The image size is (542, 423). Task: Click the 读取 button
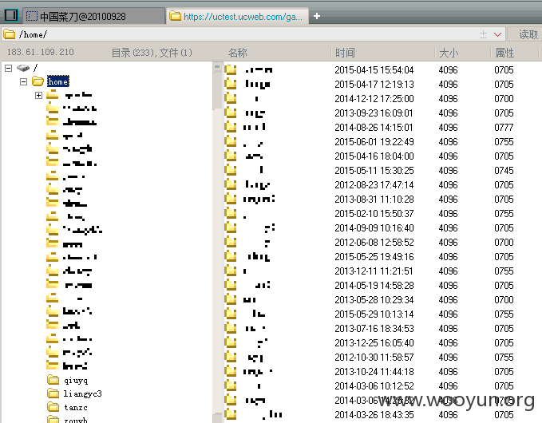coord(528,34)
